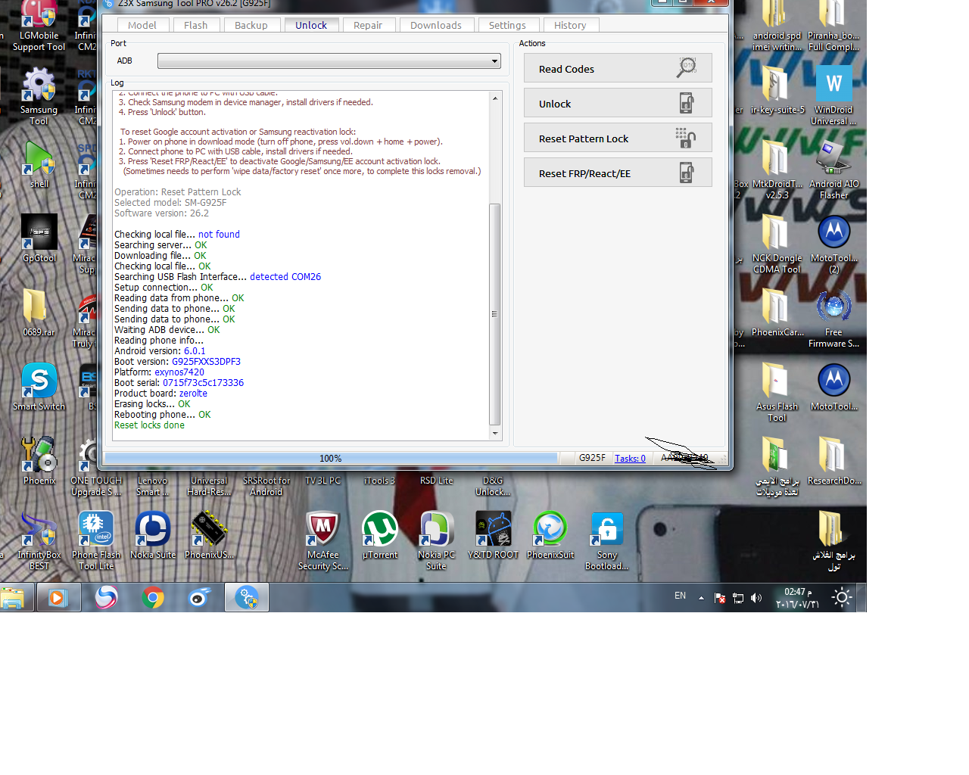
Task: Launch the Nokia Suite icon
Action: tap(153, 535)
